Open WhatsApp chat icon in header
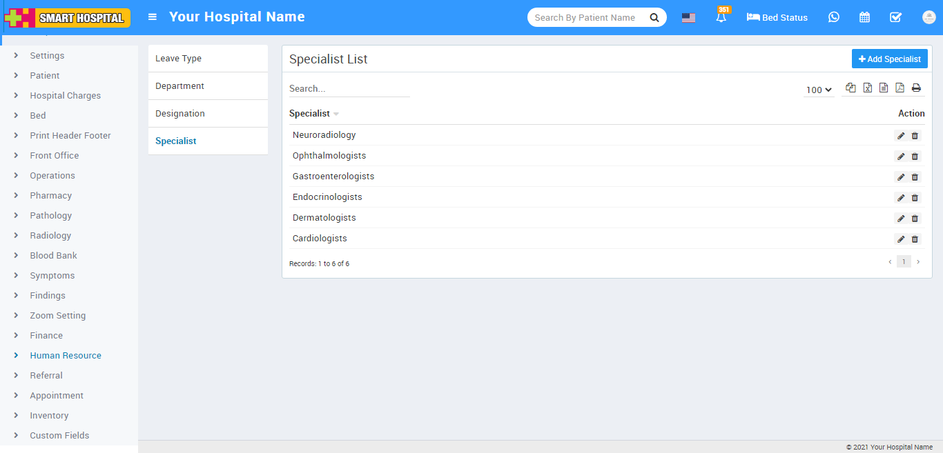The height and width of the screenshot is (453, 943). click(x=834, y=17)
